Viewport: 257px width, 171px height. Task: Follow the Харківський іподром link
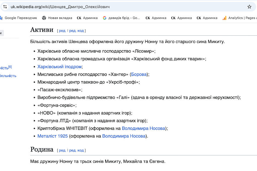click(x=60, y=67)
